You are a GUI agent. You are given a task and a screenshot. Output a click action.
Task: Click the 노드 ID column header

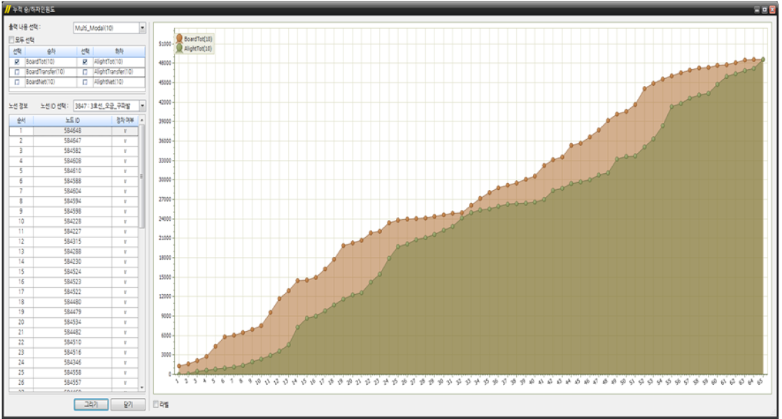pos(72,120)
